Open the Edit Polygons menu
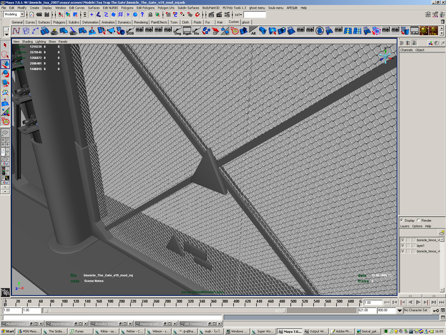 pos(145,8)
